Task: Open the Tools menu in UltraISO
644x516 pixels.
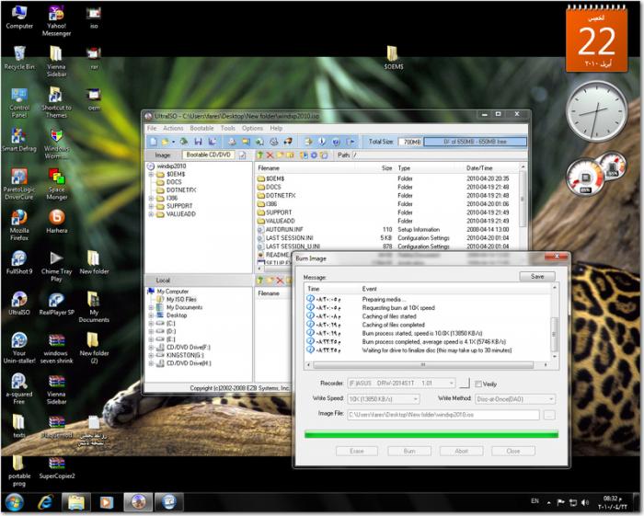Action: (228, 128)
